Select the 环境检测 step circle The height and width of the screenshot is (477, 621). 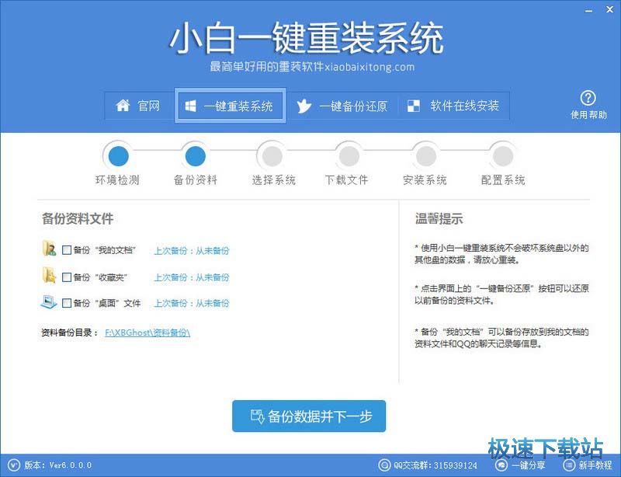click(118, 155)
